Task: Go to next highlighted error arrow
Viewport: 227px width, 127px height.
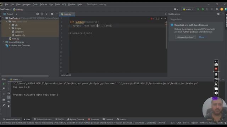Action: [x=165, y=19]
